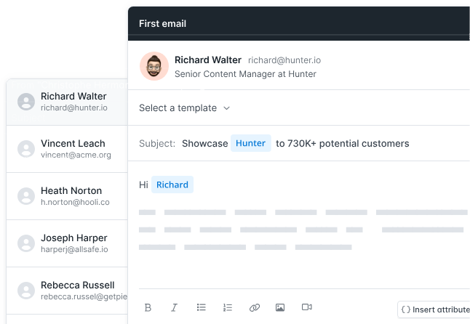This screenshot has height=324, width=470.
Task: Click Vincent Leach's avatar icon
Action: pyautogui.click(x=26, y=149)
